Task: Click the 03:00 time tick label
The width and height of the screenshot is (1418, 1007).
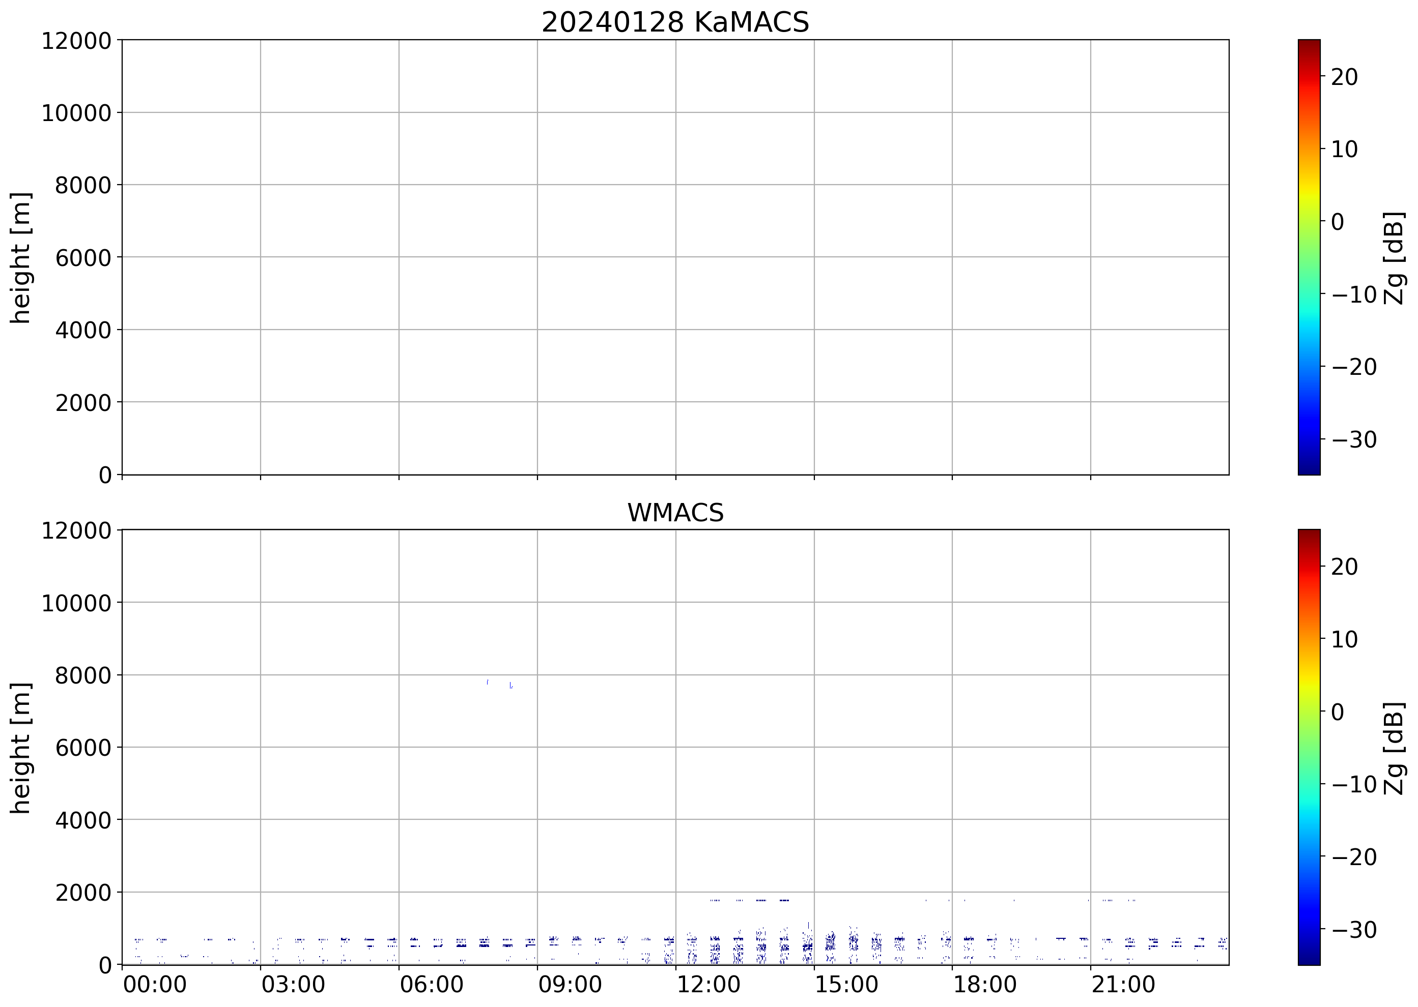Action: pos(293,985)
